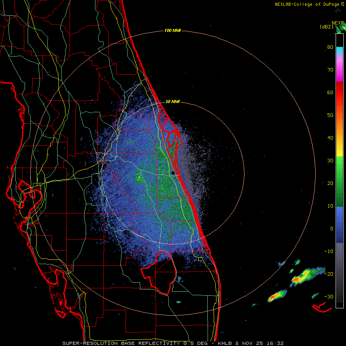Click the pink-magenta segment of the dBZ color bar
Screen dimensions: 346x346
(339, 68)
